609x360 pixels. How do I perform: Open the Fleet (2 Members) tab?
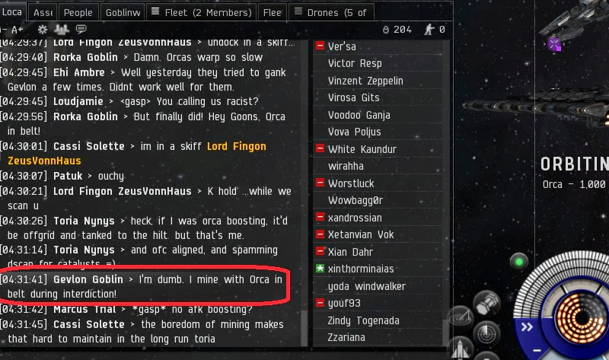tap(202, 12)
